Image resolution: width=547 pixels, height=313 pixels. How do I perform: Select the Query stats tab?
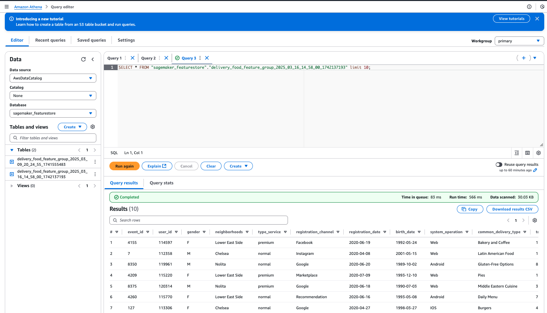pos(161,183)
